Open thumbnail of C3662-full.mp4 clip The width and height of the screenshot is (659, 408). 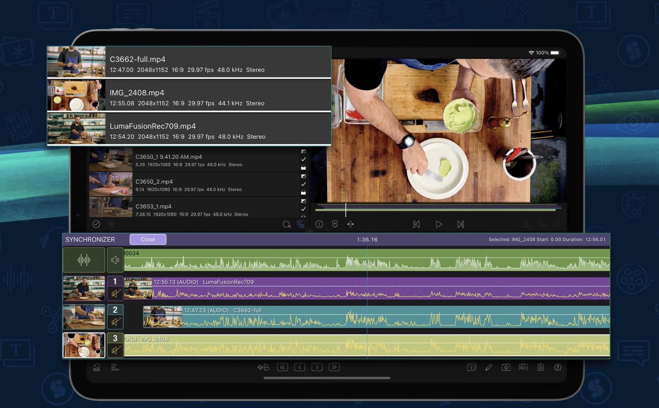pos(76,62)
